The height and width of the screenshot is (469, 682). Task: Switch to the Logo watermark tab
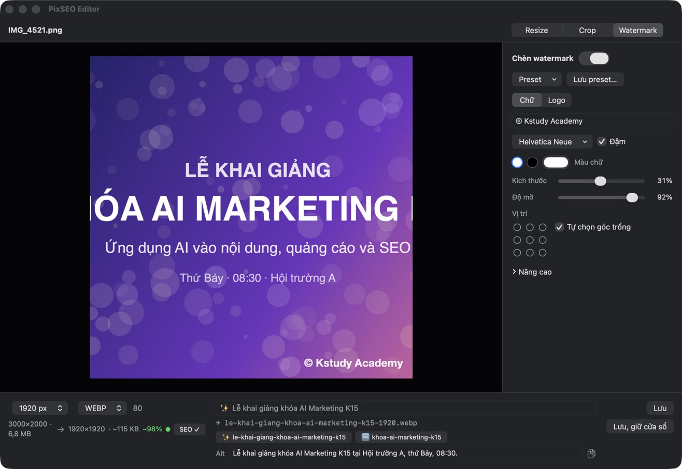557,100
